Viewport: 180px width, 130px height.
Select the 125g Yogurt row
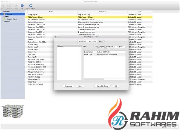(89, 15)
